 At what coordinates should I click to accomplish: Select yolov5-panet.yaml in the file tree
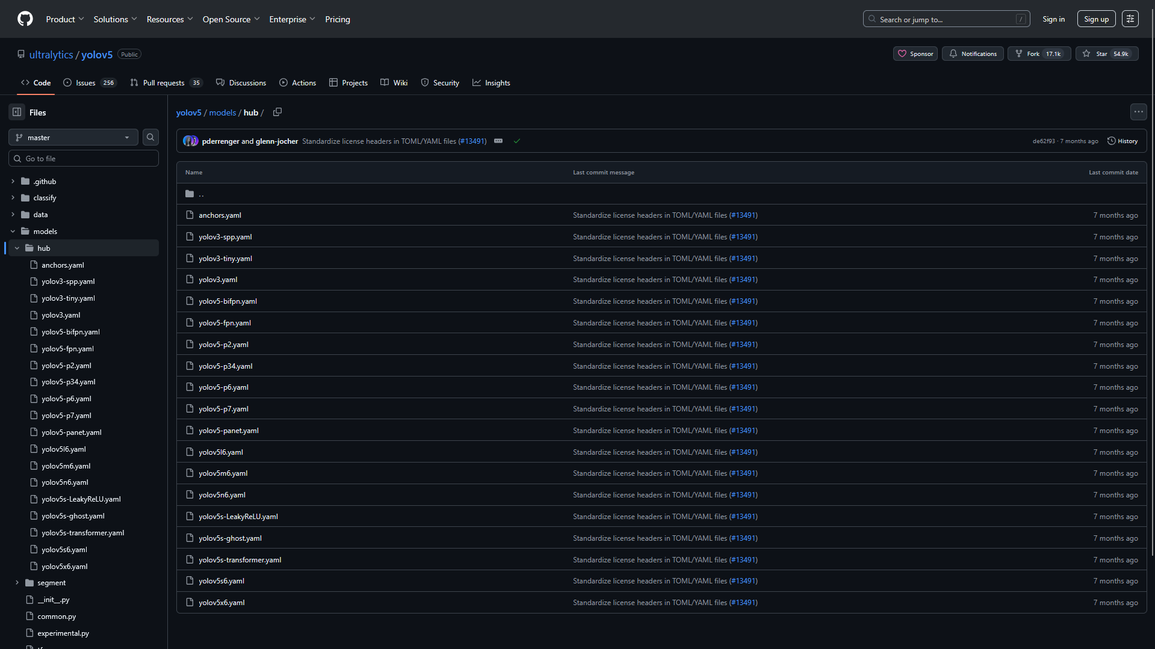72,432
